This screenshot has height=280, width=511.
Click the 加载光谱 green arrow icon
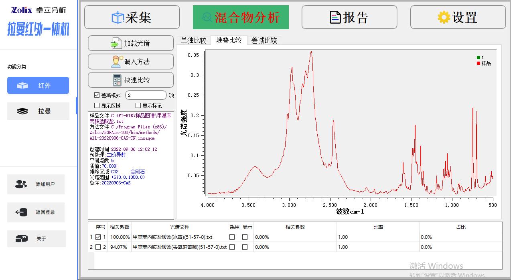pyautogui.click(x=116, y=43)
